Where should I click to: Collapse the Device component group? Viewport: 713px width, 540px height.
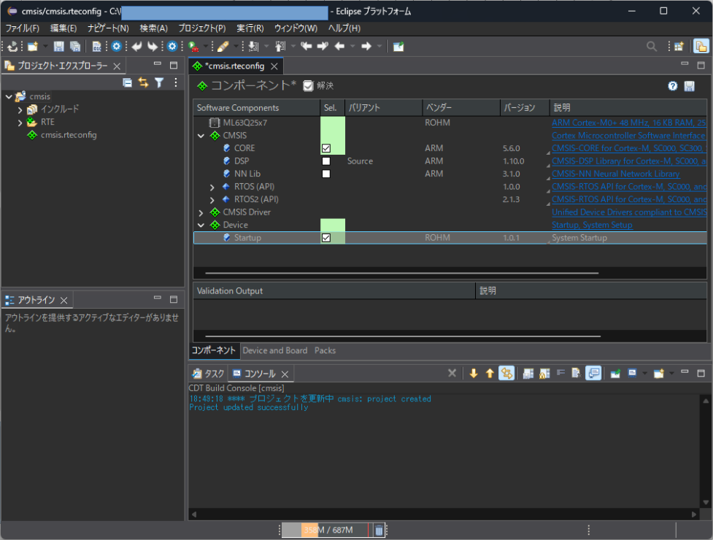(x=201, y=225)
